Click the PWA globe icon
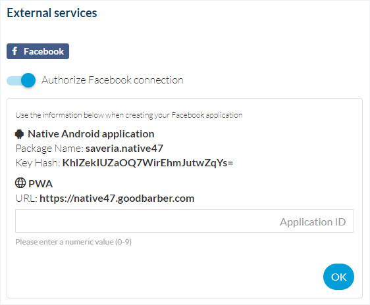The height and width of the screenshot is (305, 370). coord(20,183)
